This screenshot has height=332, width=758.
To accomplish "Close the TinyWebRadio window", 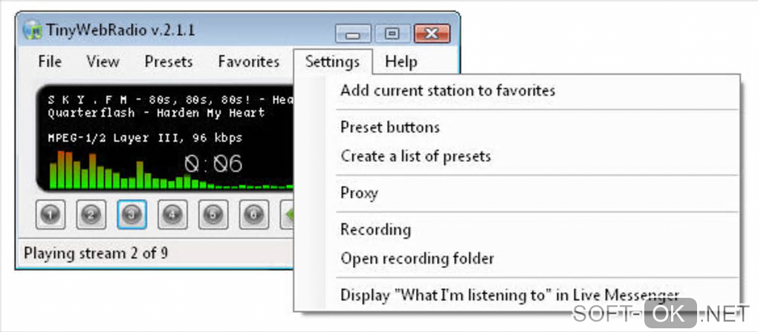I will pyautogui.click(x=432, y=34).
